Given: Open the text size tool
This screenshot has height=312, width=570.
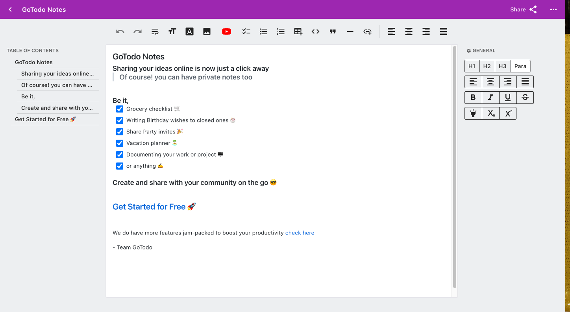Looking at the screenshot, I should pyautogui.click(x=172, y=31).
